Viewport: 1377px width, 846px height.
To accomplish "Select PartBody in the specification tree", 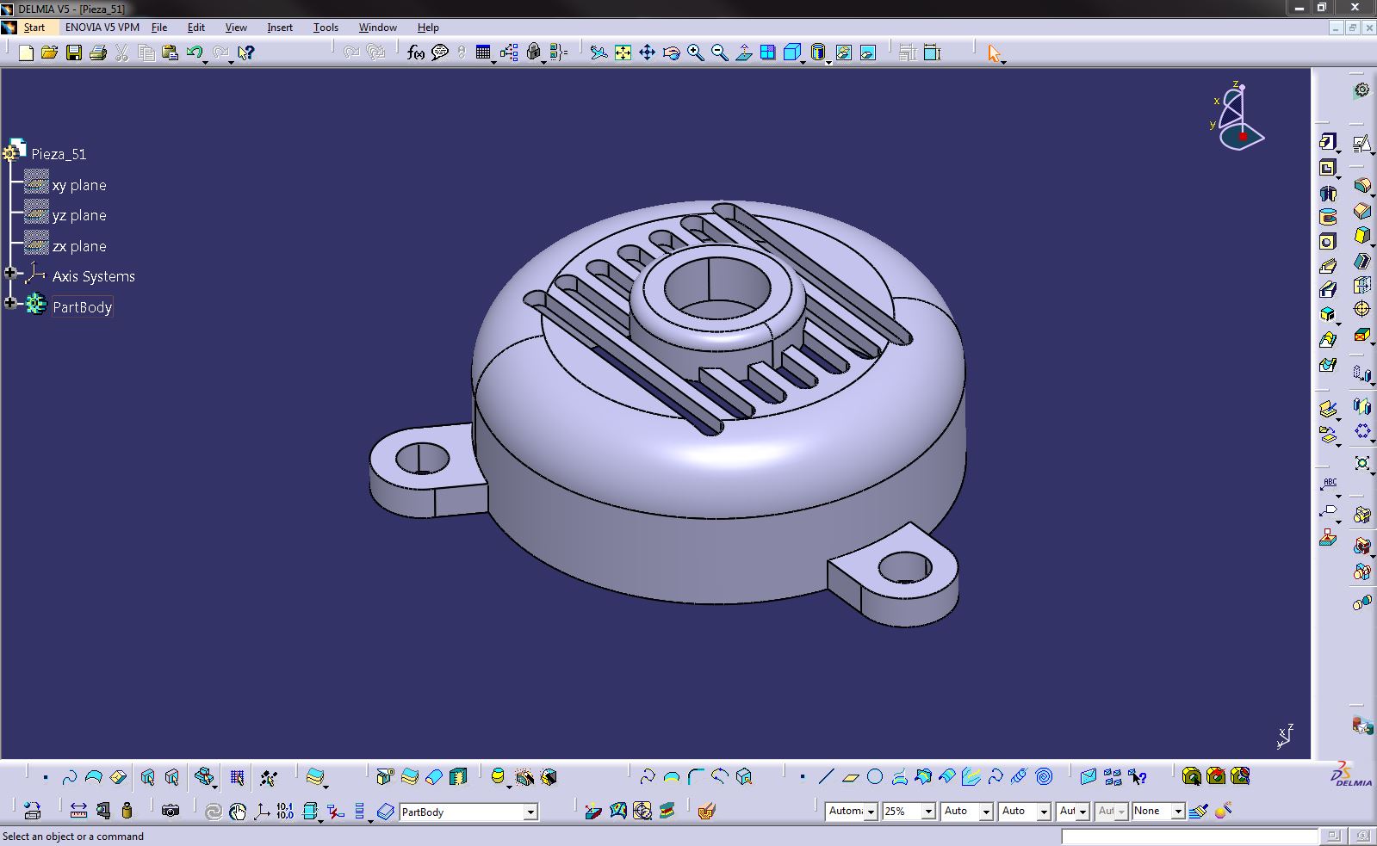I will 82,307.
